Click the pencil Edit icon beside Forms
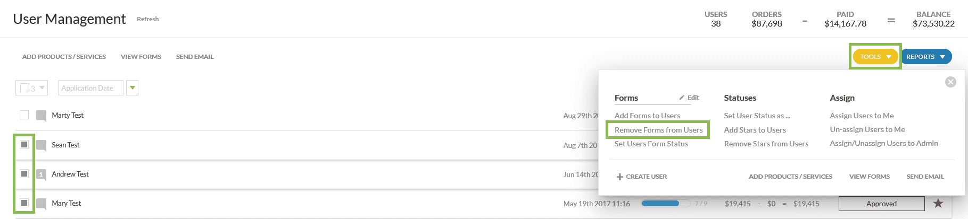 (682, 98)
